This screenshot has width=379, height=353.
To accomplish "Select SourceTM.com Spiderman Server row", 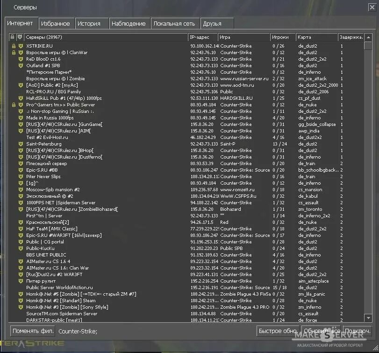I will point(186,313).
